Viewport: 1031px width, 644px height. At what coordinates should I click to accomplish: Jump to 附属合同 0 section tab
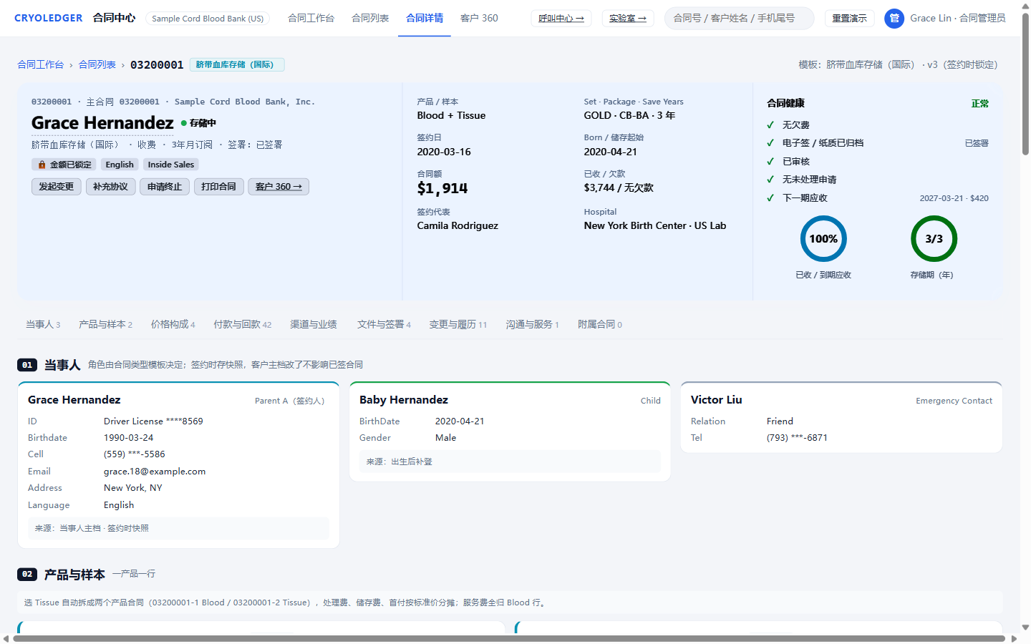pos(600,324)
